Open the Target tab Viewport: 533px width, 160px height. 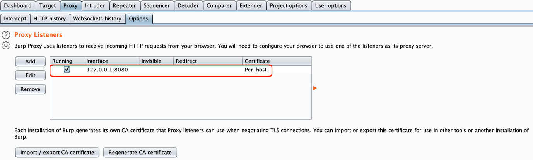click(48, 6)
